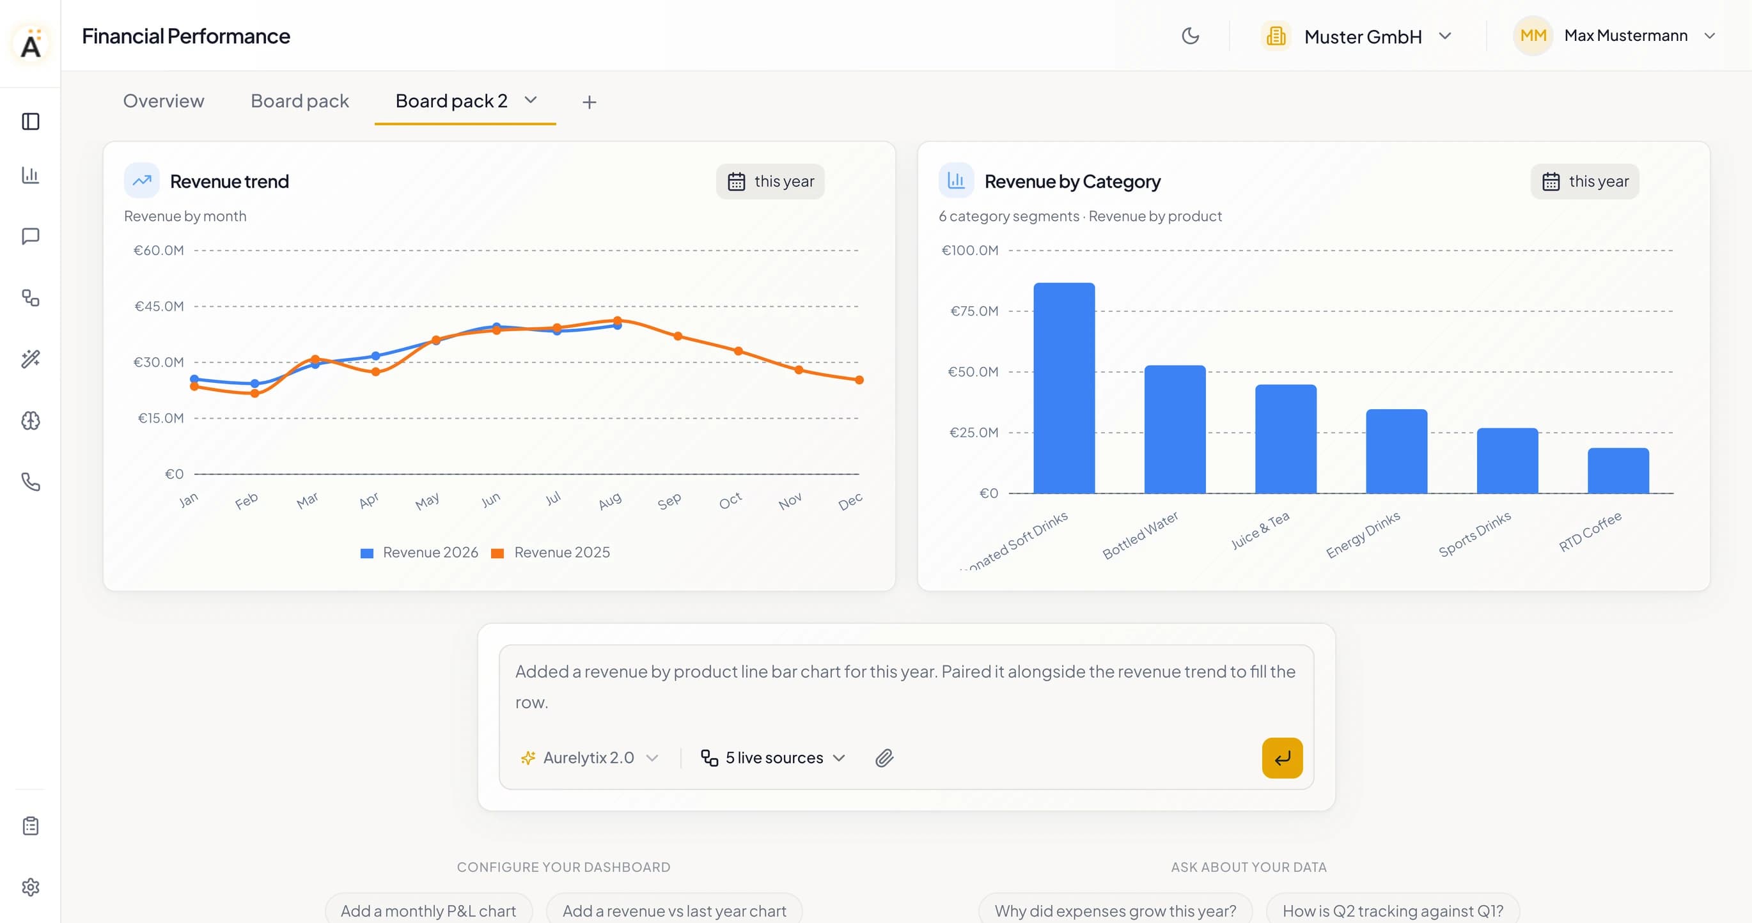Open the Max Mustermann user menu
The image size is (1752, 923).
[1614, 35]
